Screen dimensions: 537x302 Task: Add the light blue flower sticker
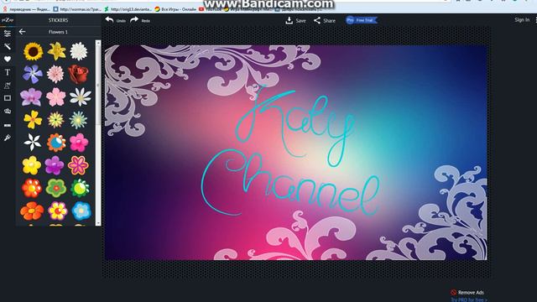pos(81,211)
